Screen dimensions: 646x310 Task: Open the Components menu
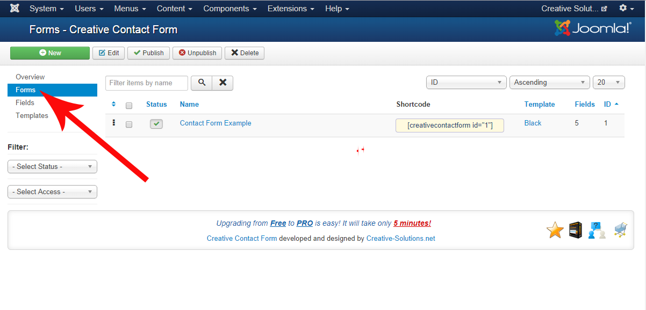230,9
